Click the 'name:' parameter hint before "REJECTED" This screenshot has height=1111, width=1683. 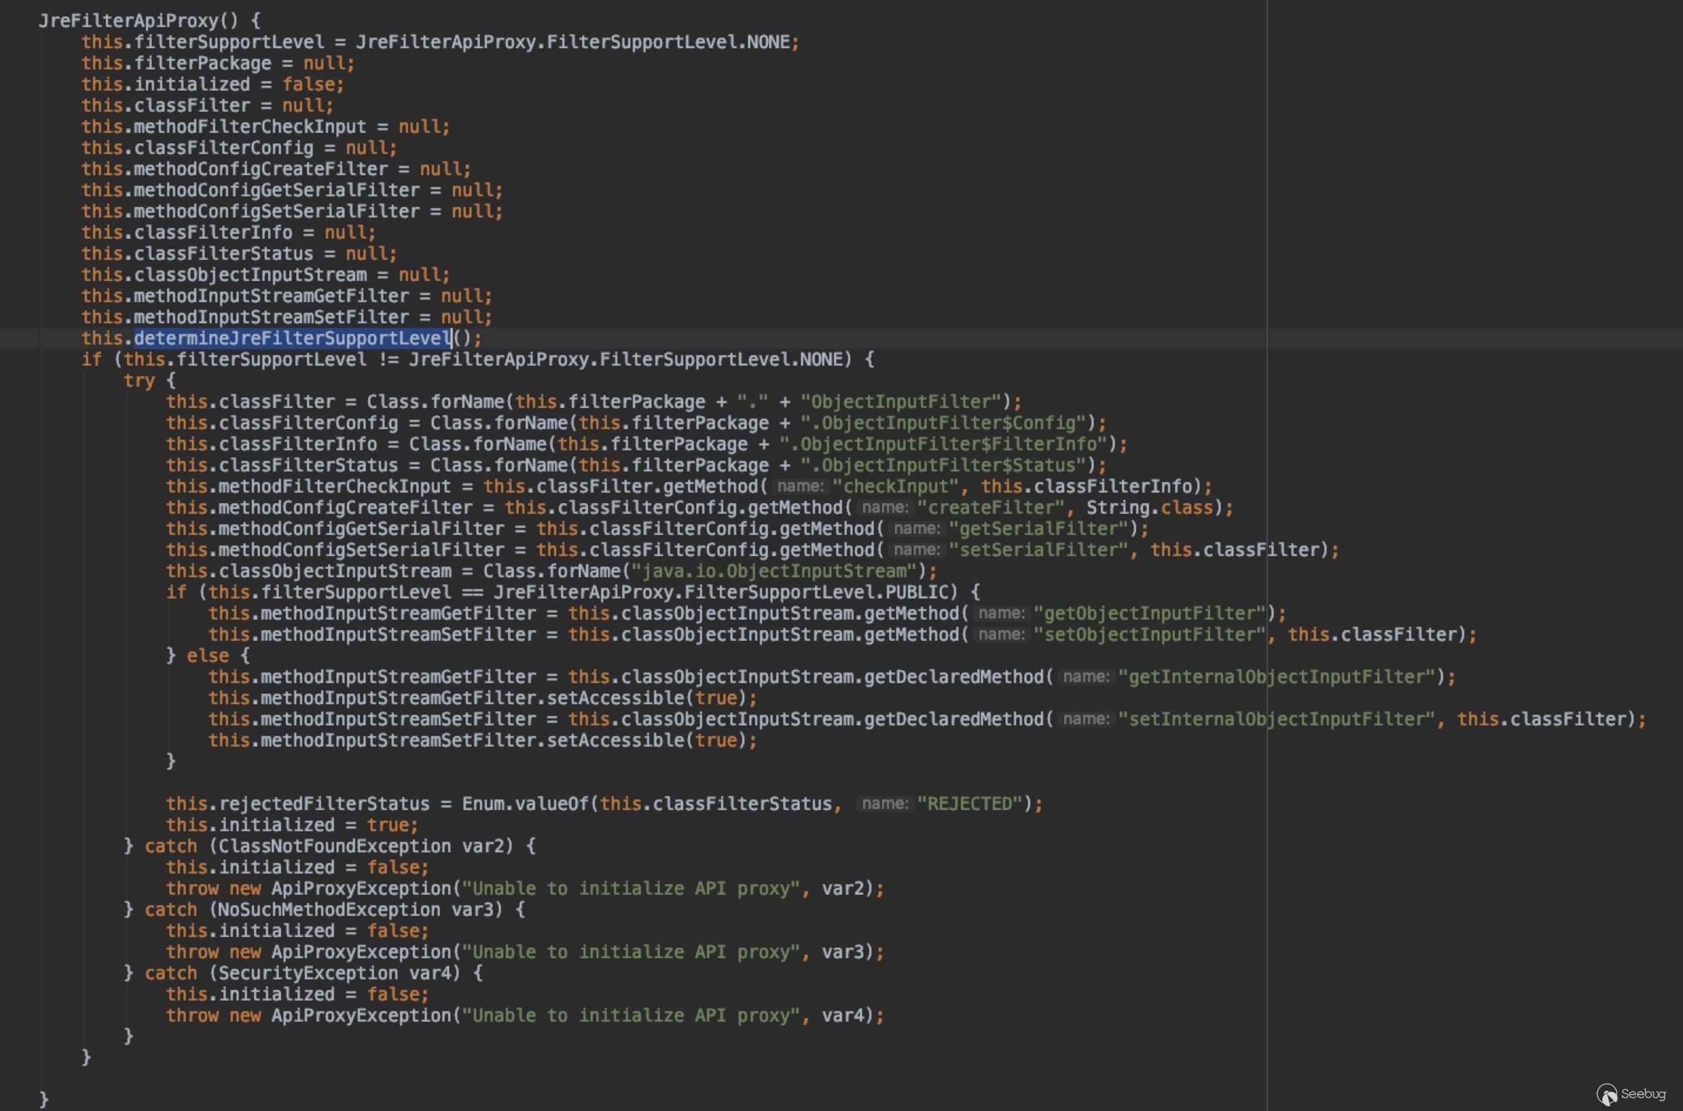(884, 804)
